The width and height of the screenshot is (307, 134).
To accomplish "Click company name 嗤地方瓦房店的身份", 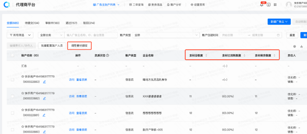I will click(155, 80).
